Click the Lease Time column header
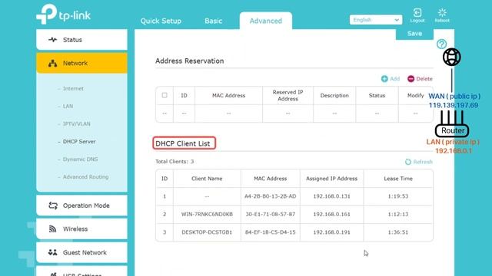 (x=398, y=179)
